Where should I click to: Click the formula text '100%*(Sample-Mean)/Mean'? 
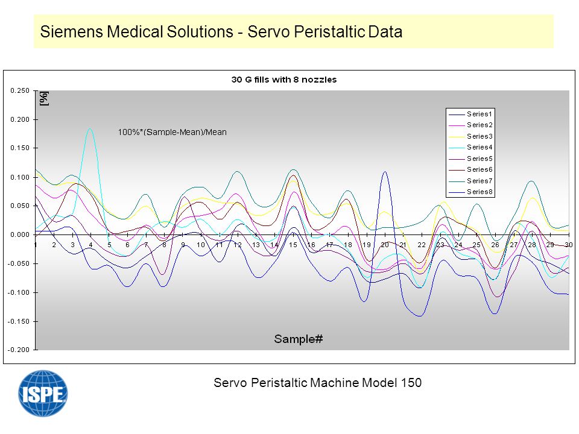point(172,132)
